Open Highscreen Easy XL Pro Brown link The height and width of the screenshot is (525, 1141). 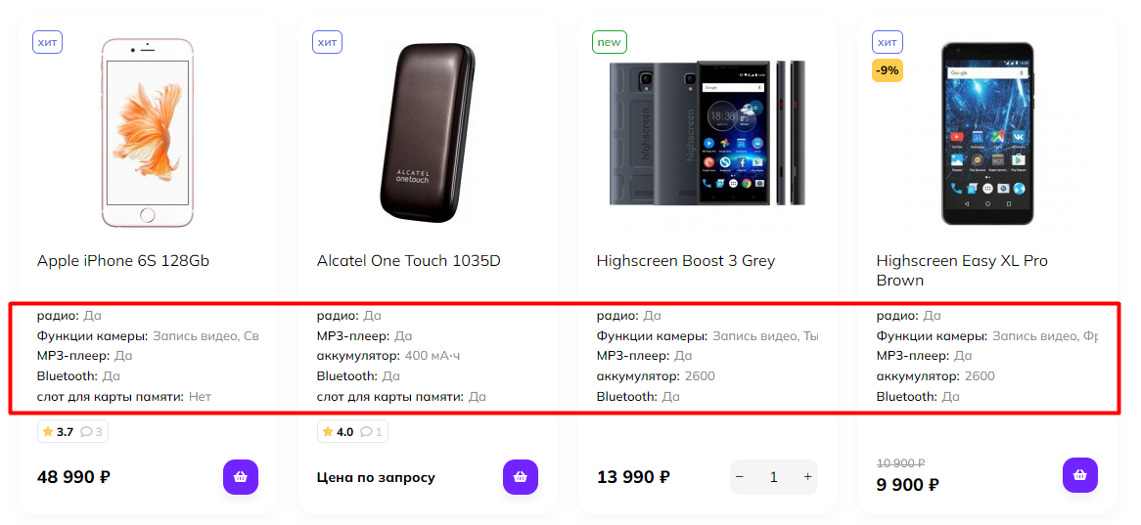(962, 270)
